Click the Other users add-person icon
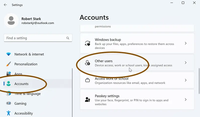The height and width of the screenshot is (117, 200). (87, 63)
